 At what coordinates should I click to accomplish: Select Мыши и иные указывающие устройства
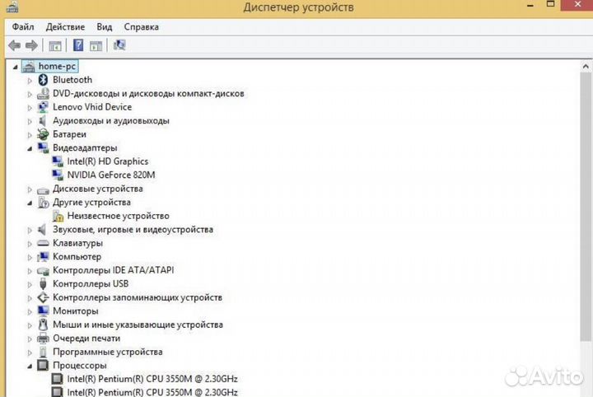138,325
